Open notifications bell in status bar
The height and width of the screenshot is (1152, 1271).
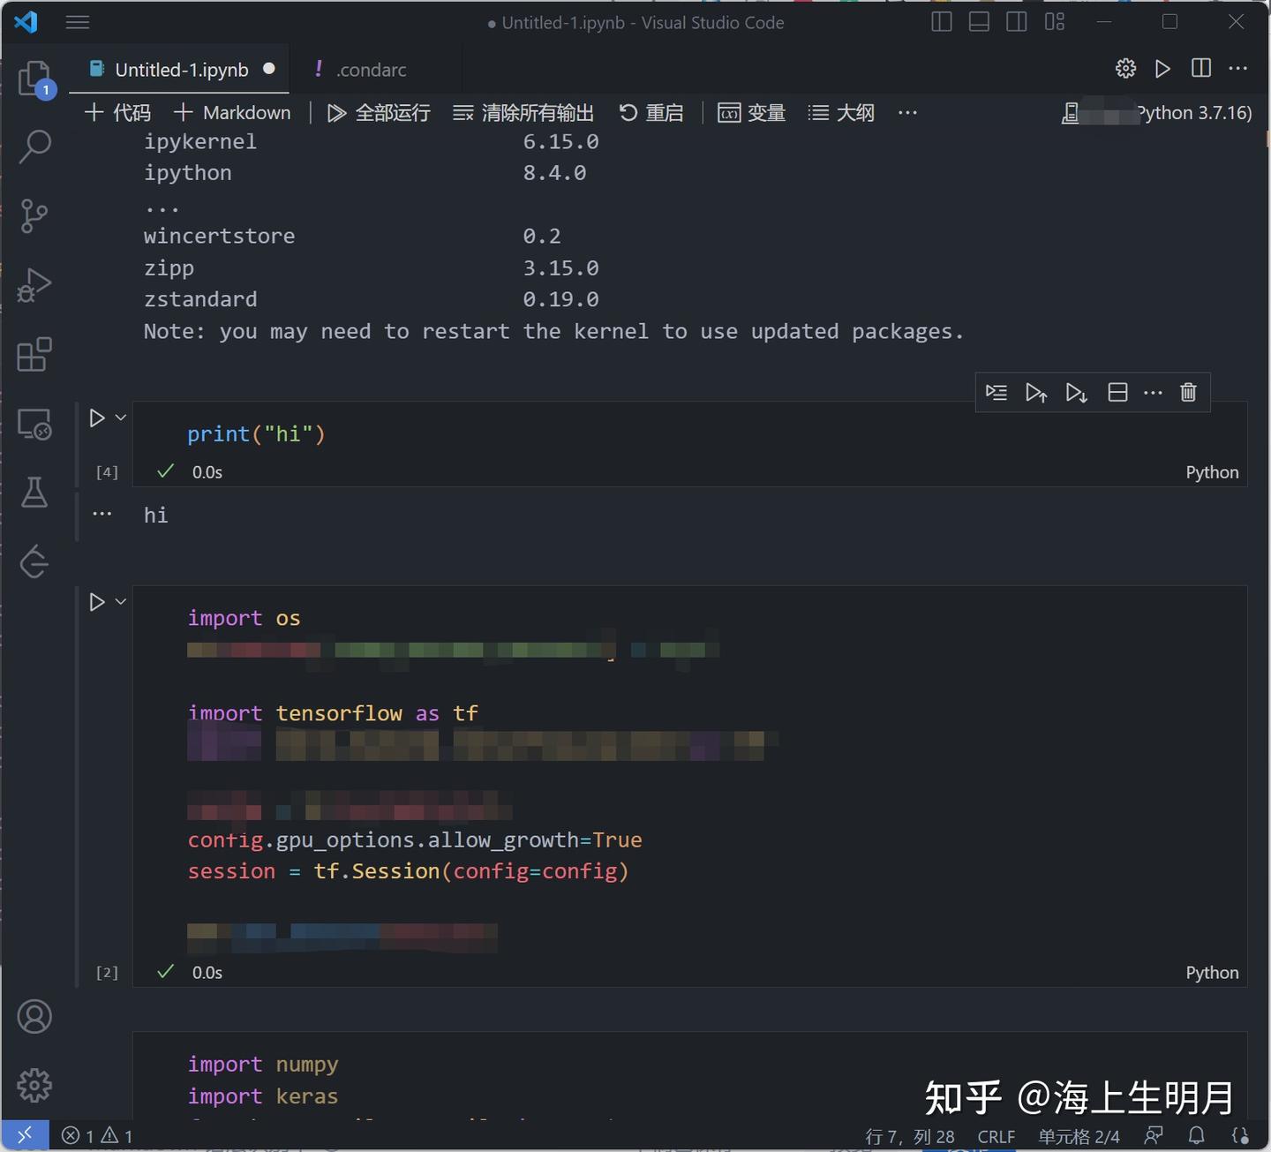pos(1197,1136)
